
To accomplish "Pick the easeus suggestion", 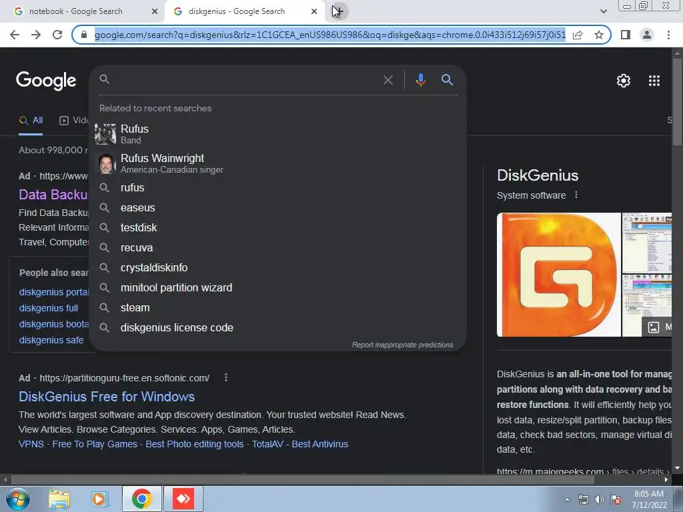I will (x=277, y=208).
